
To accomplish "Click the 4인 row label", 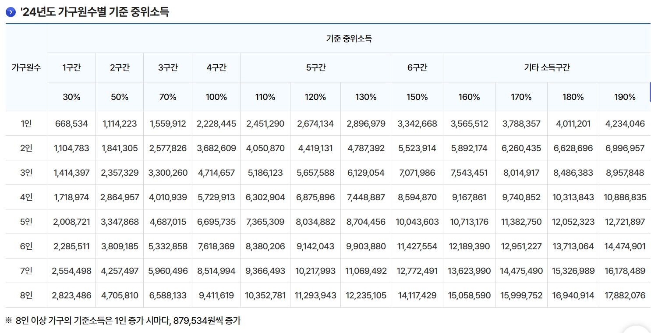I will click(x=26, y=197).
